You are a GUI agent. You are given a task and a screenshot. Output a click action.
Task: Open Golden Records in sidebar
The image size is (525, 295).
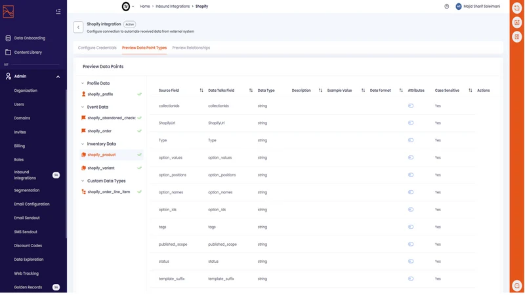(x=28, y=287)
